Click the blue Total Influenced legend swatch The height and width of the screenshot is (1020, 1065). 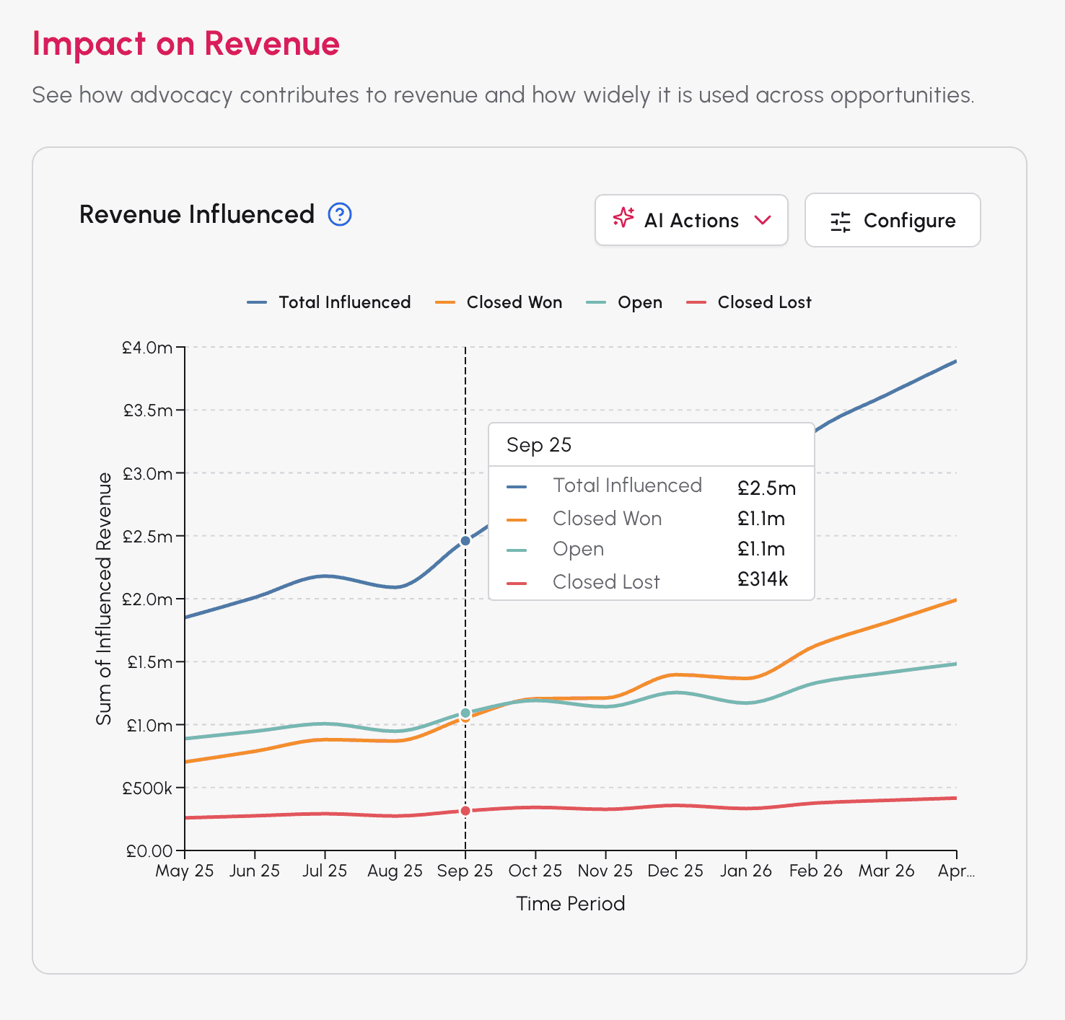(257, 302)
